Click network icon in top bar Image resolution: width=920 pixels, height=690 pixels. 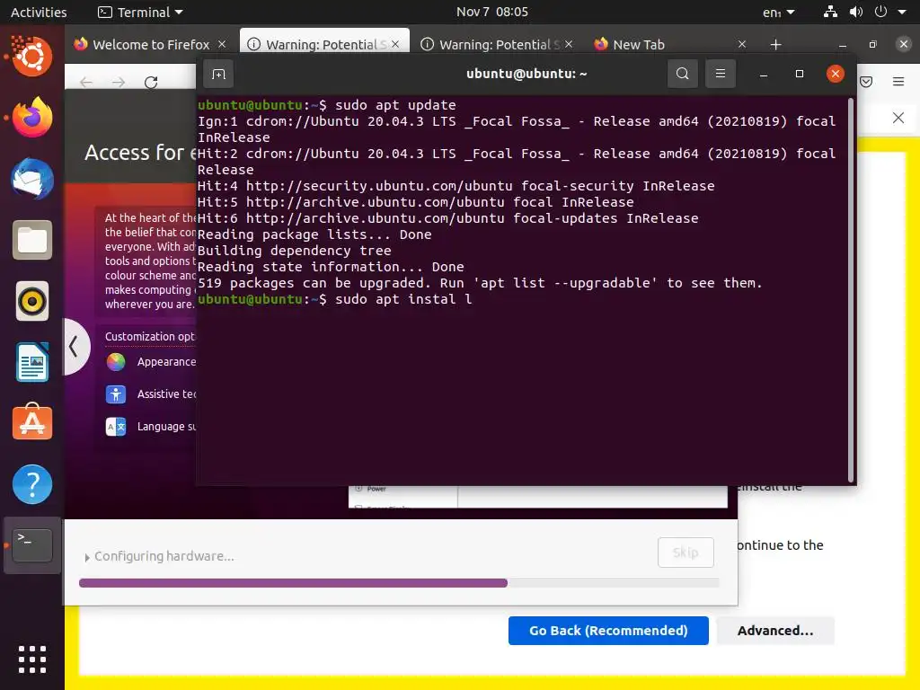[x=830, y=12]
